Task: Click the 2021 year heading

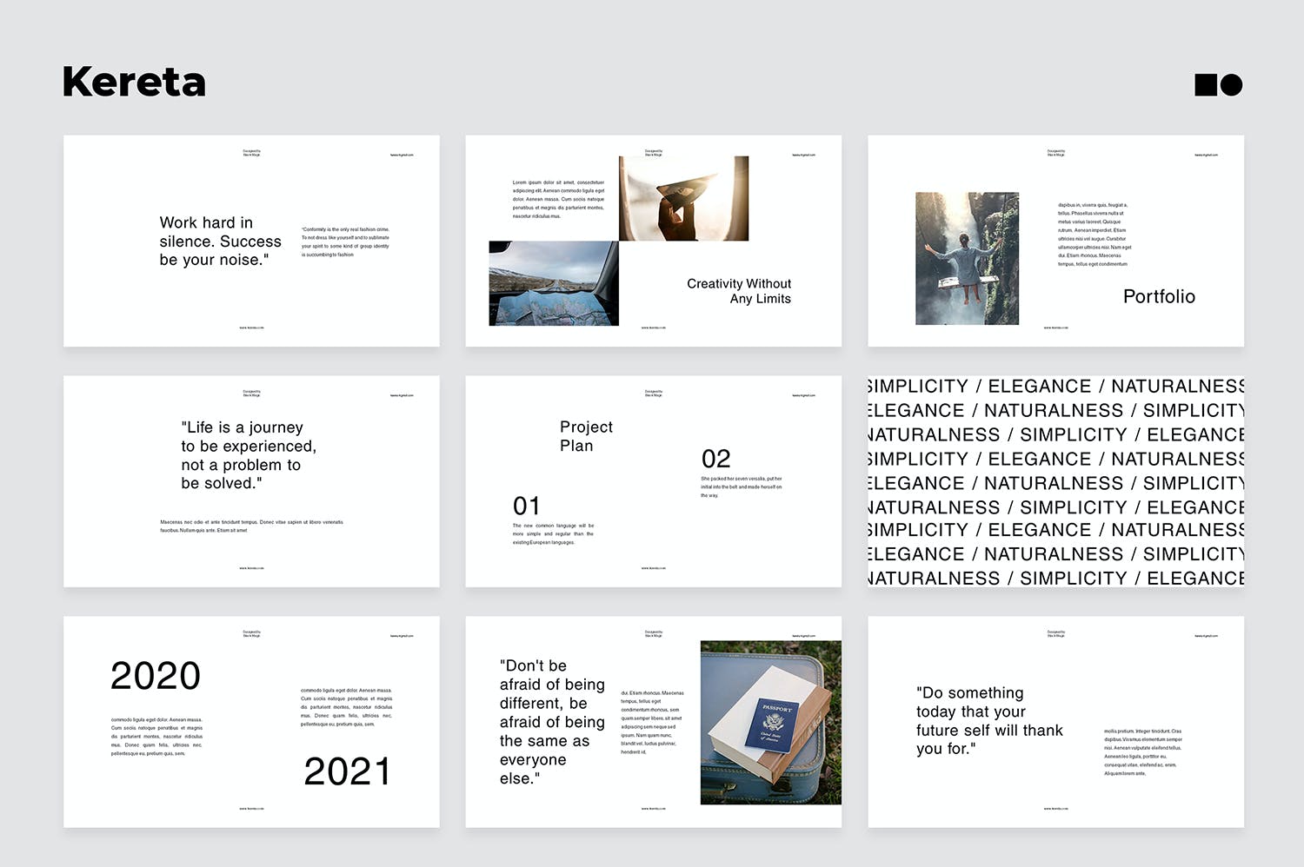Action: [347, 771]
